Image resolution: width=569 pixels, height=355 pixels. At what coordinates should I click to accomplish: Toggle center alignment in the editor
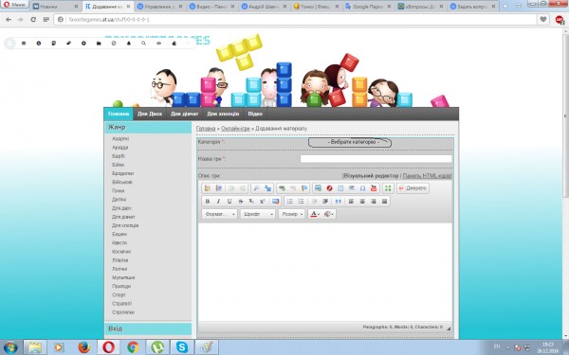coord(362,201)
